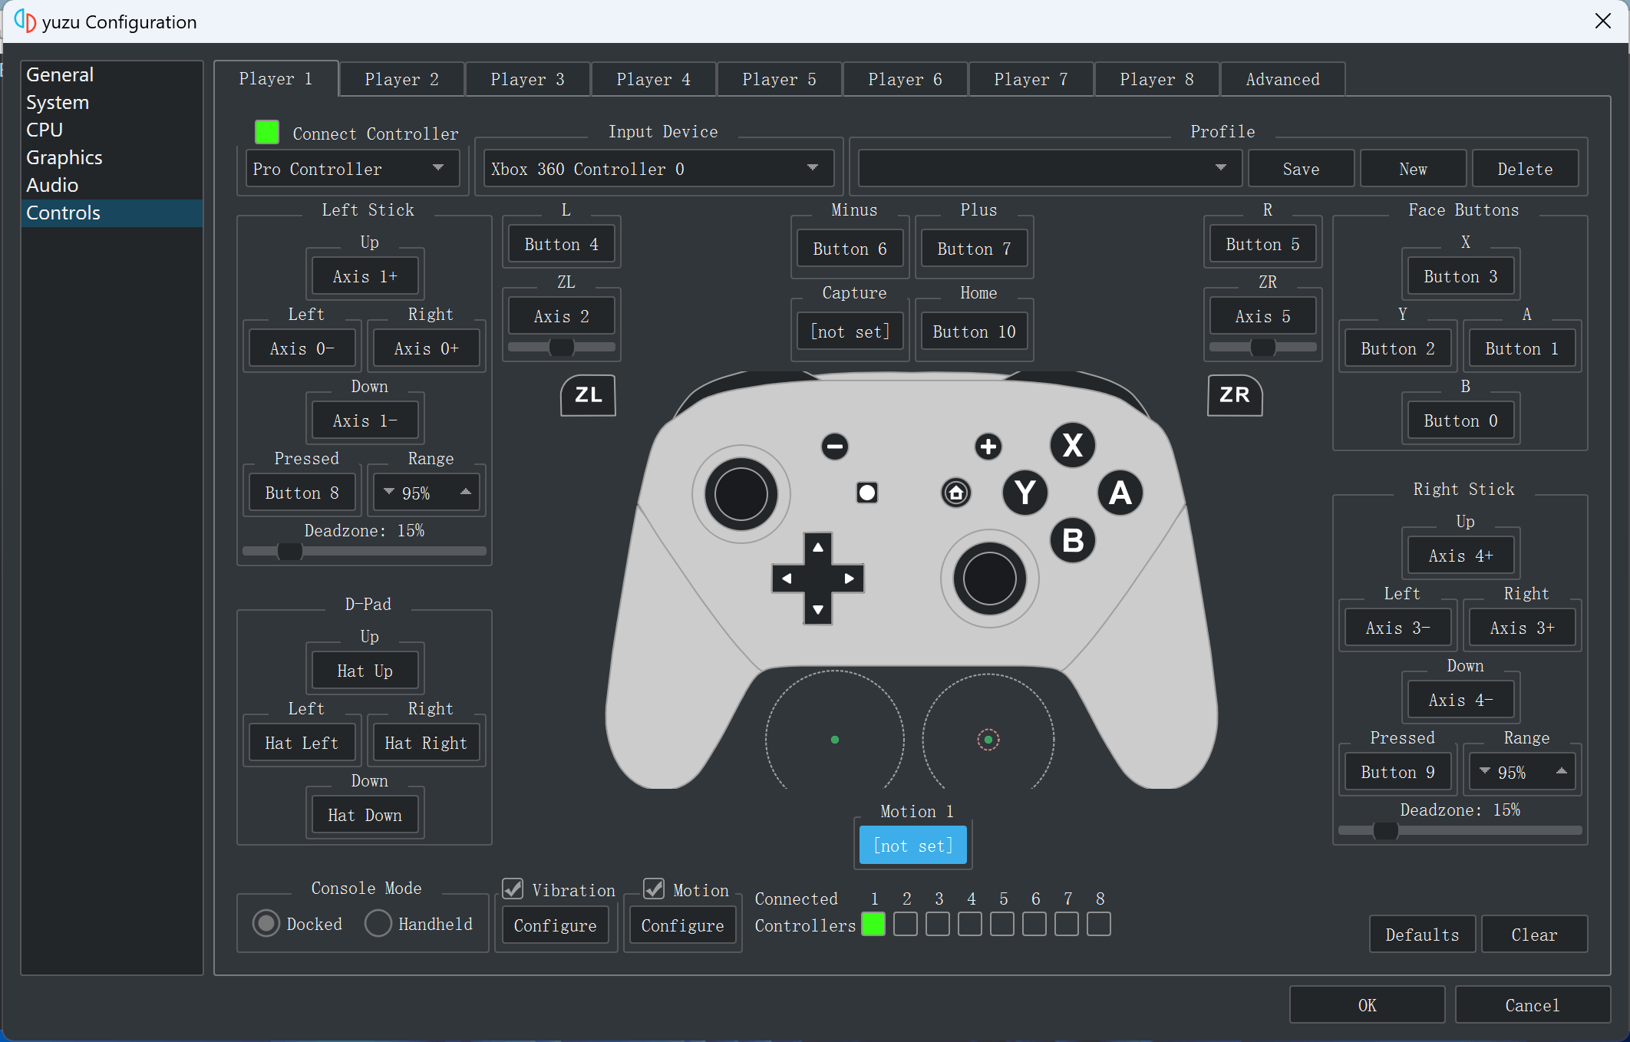Select the ZR trigger icon

point(1234,395)
